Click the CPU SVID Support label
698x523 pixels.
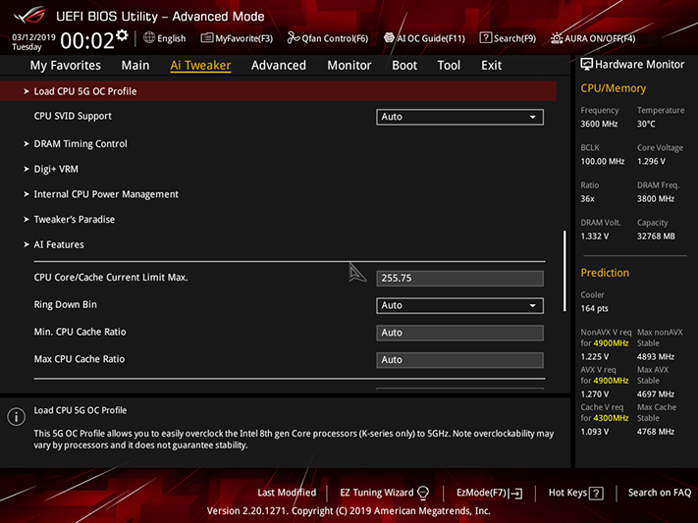tap(73, 116)
